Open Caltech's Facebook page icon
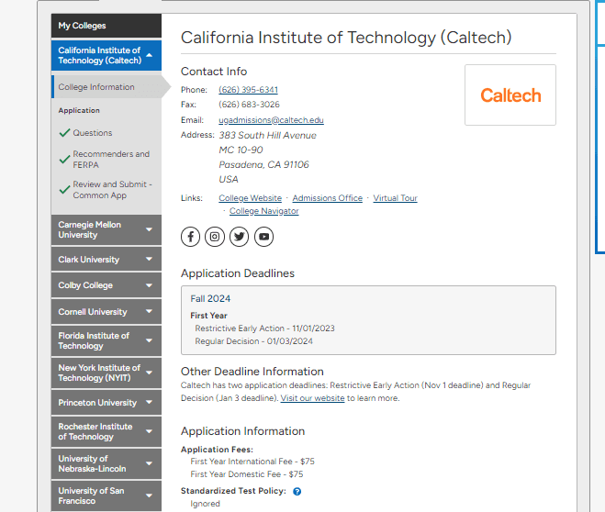The image size is (605, 512). tap(190, 237)
